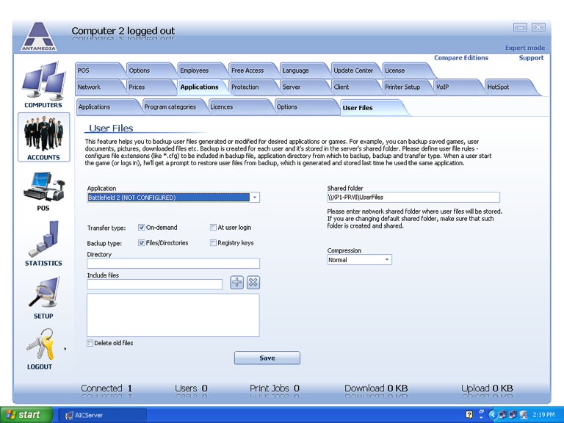This screenshot has height=423, width=564.
Task: Enable the On-demand transfer type checkbox
Action: click(141, 228)
